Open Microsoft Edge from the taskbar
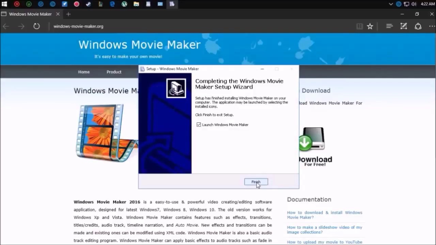The image size is (436, 245). pyautogui.click(x=112, y=4)
